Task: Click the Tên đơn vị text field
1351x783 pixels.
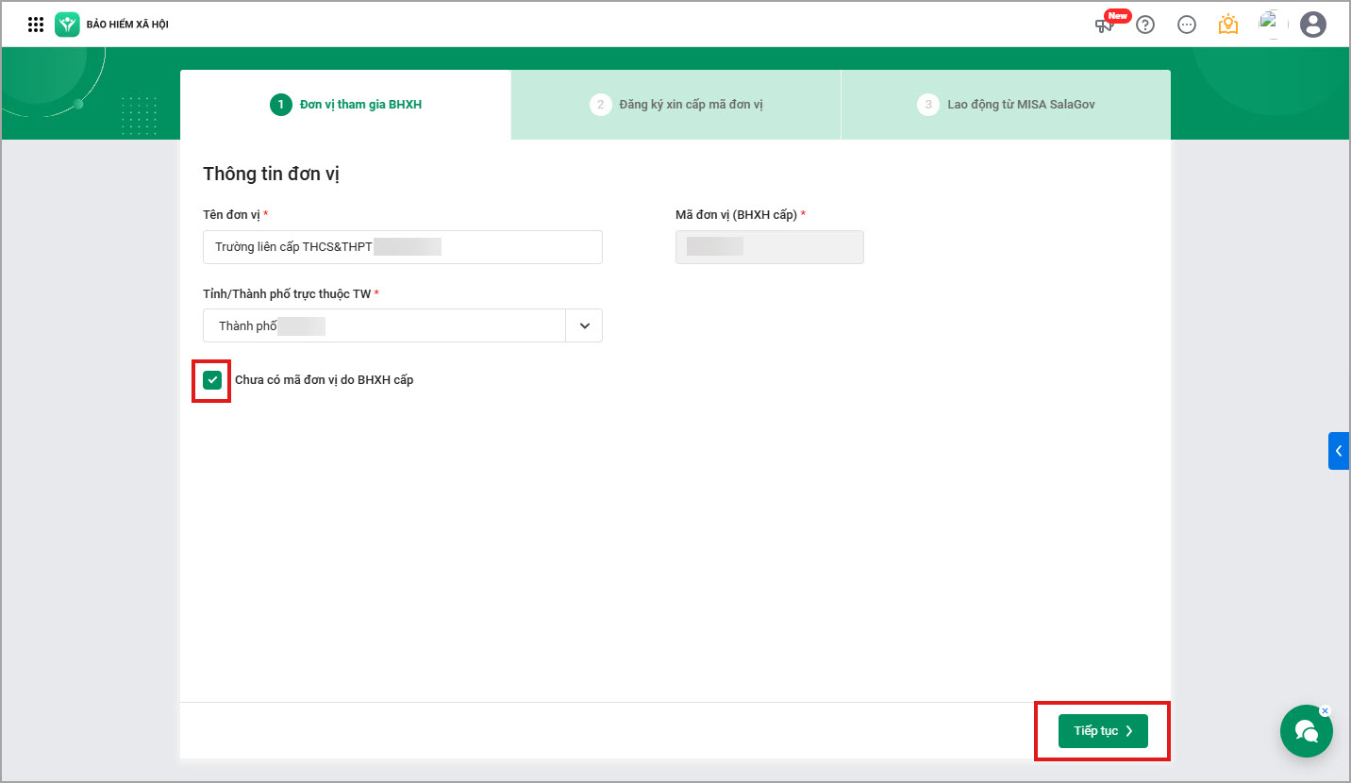Action: tap(402, 247)
